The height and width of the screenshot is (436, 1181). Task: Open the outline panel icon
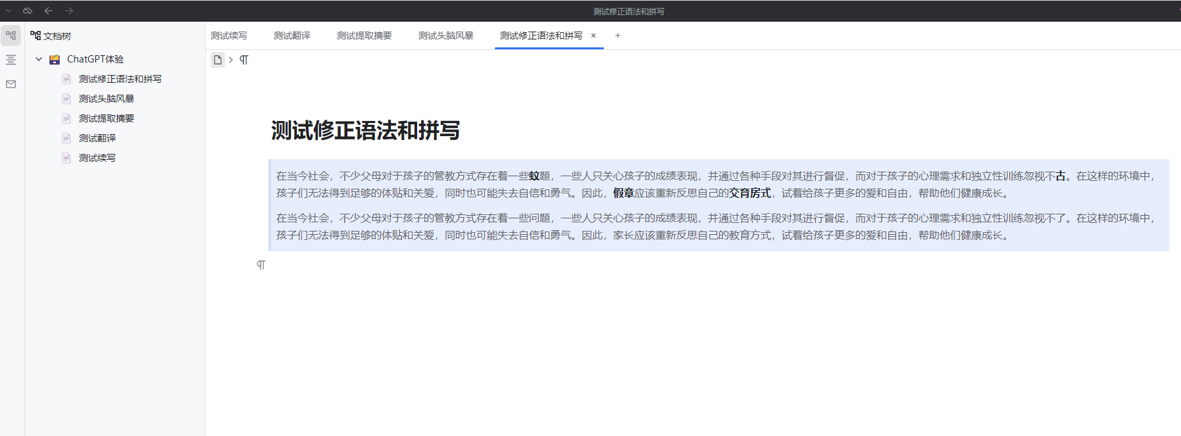(x=11, y=60)
